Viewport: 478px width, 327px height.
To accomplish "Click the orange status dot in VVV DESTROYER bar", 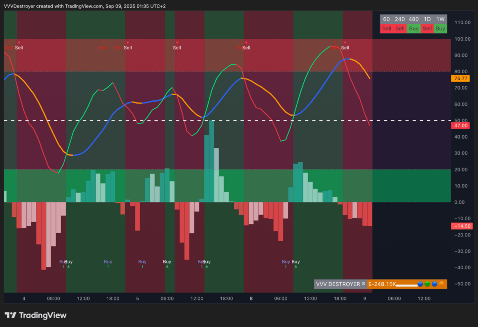I will coord(441,284).
